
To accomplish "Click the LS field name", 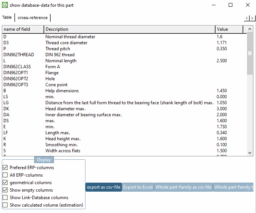I will pyautogui.click(x=6, y=97).
